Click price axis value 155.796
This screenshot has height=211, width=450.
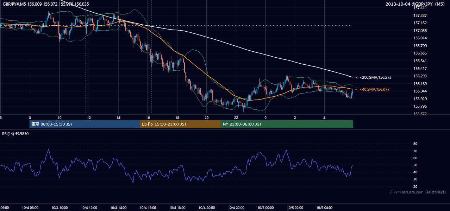(420, 106)
